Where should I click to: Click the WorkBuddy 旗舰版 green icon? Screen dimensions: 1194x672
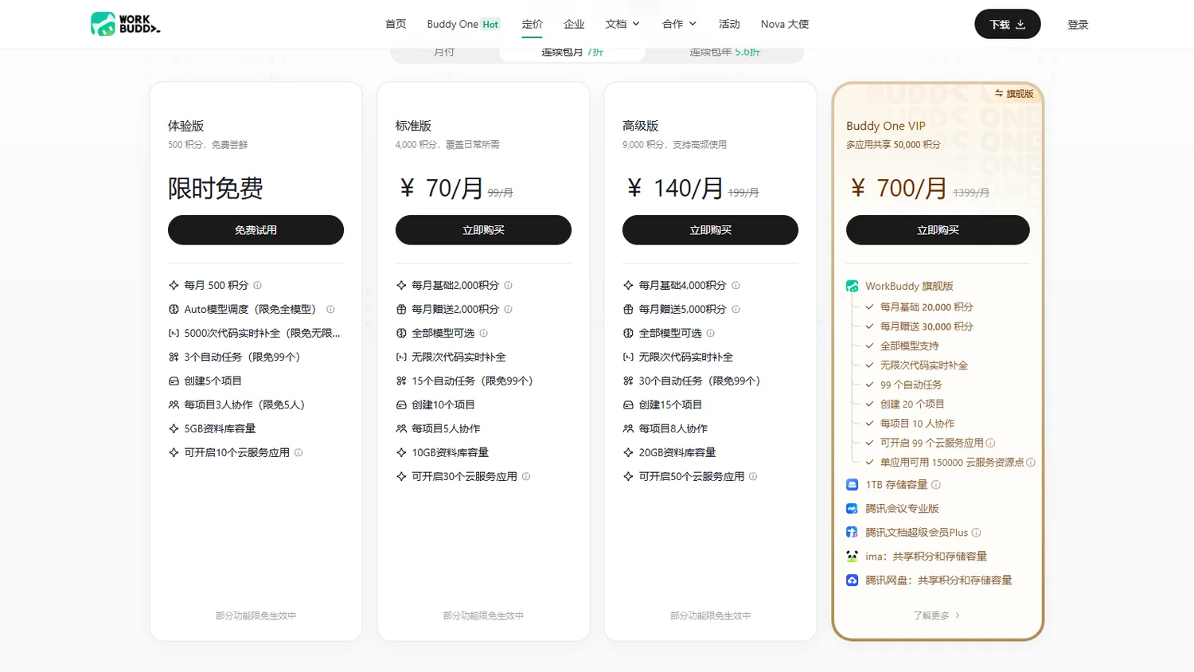tap(852, 286)
